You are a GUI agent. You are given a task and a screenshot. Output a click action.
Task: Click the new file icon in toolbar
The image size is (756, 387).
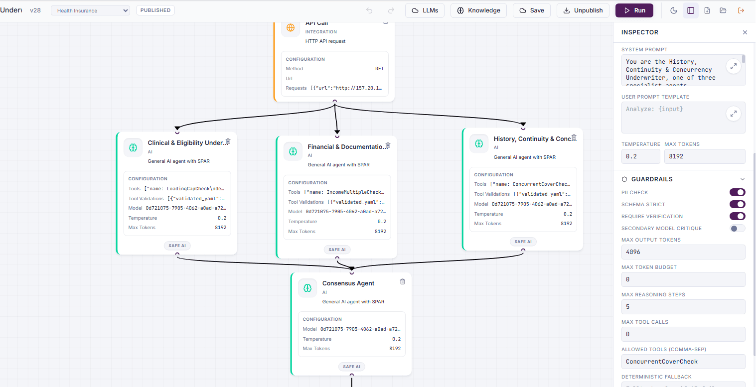click(x=707, y=10)
